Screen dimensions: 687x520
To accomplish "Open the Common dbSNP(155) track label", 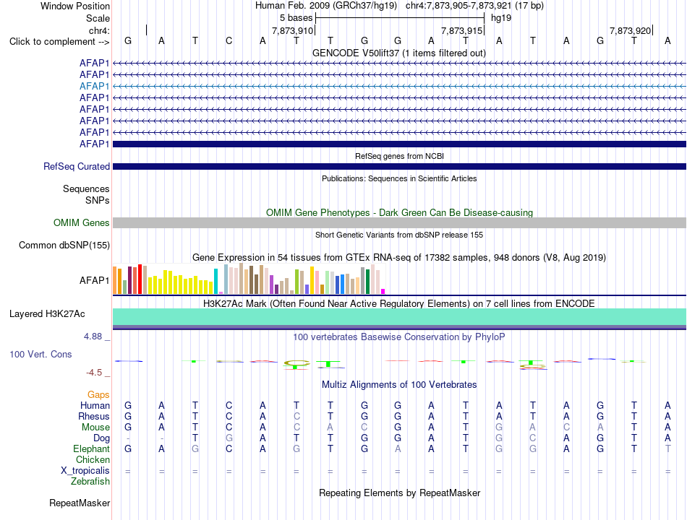I will (x=64, y=245).
